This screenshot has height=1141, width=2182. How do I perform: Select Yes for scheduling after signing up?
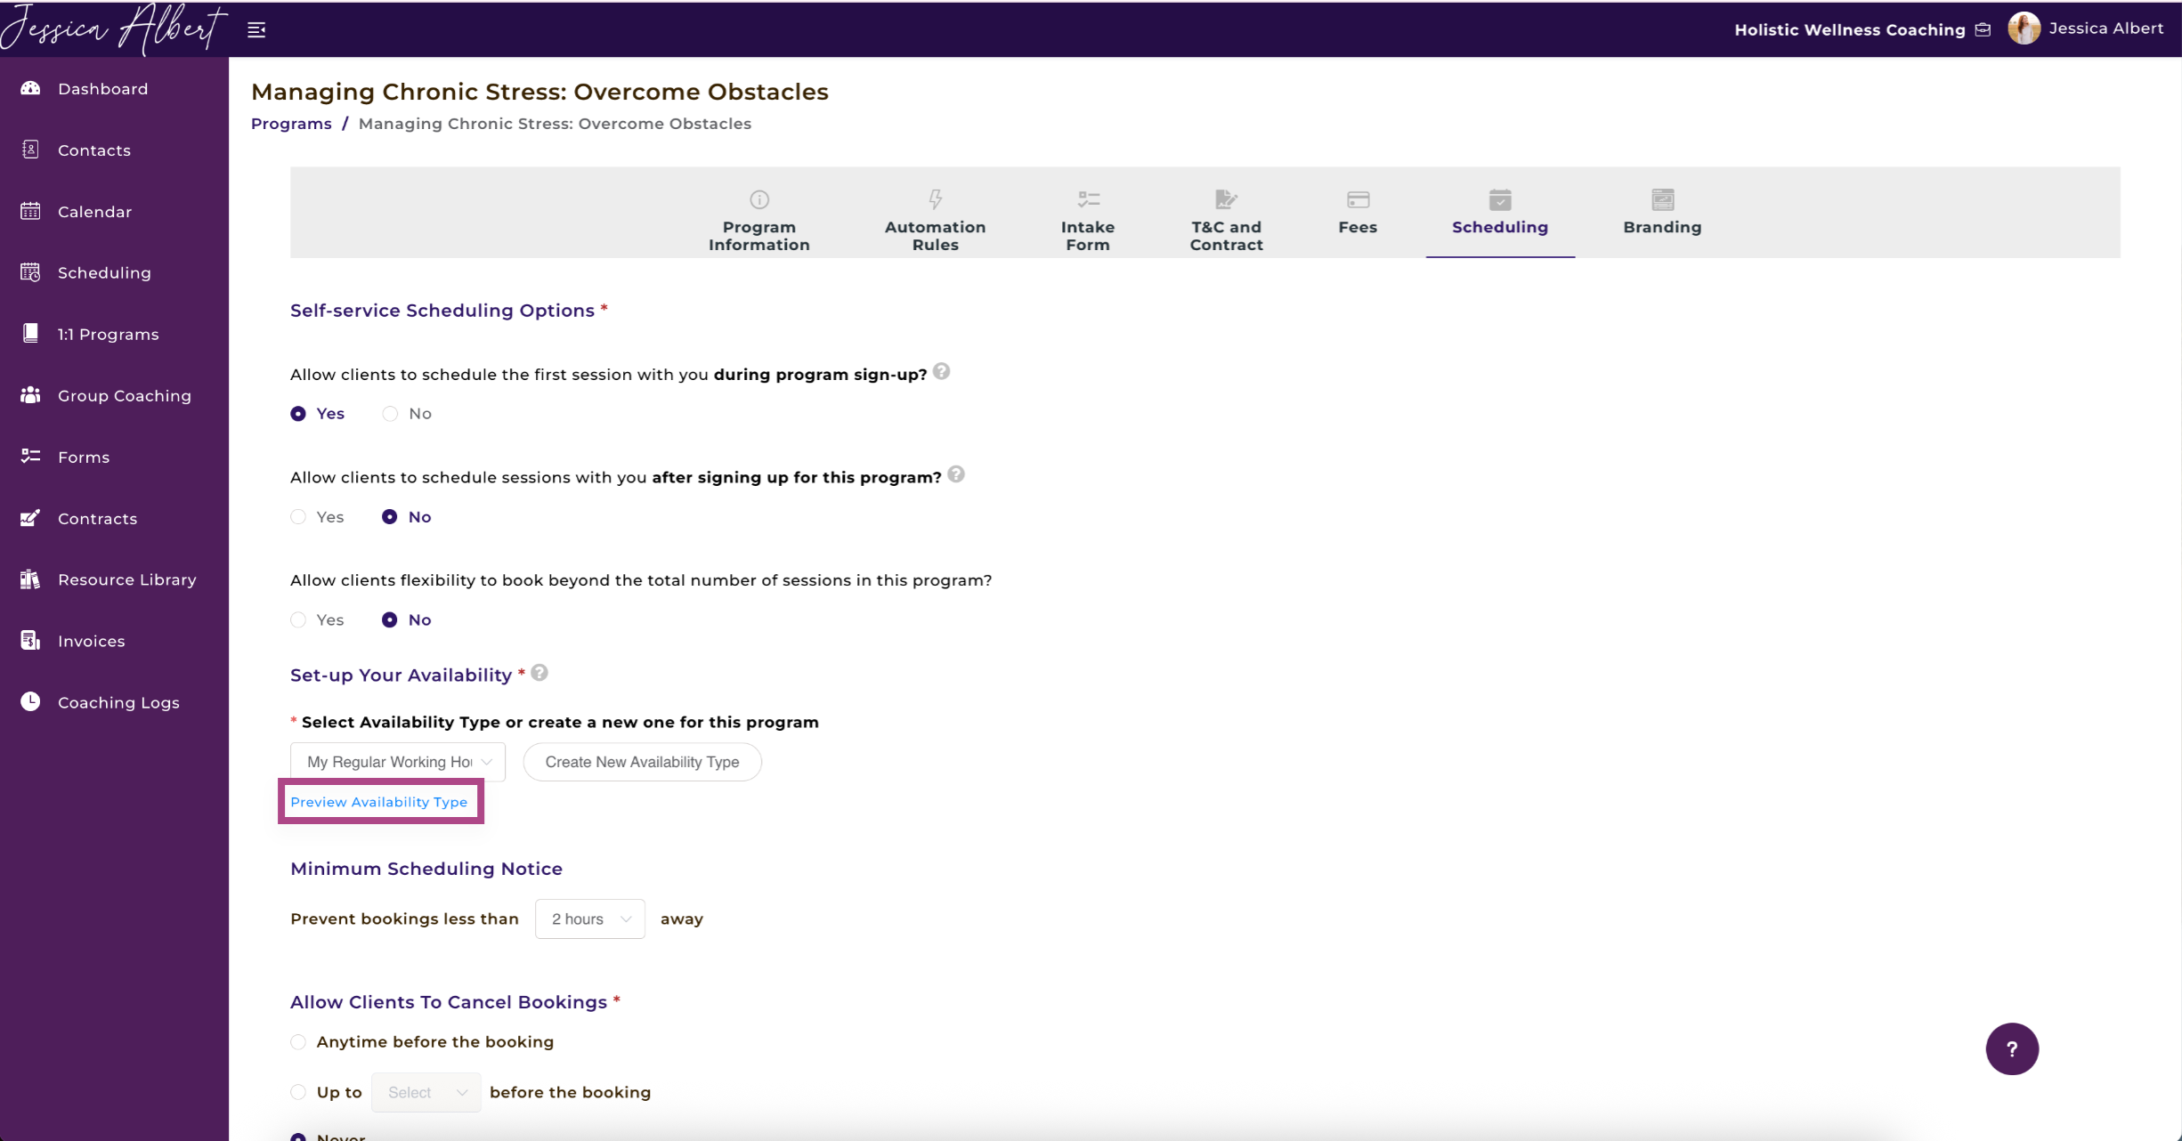click(298, 517)
